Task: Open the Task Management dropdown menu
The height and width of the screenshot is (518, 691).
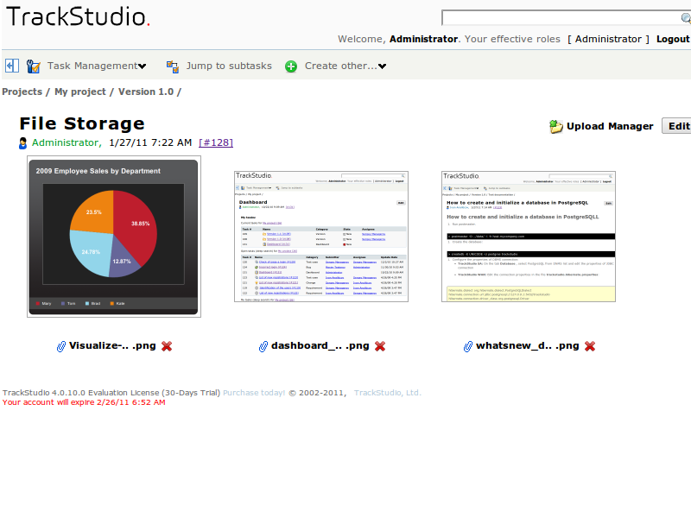Action: pyautogui.click(x=97, y=66)
